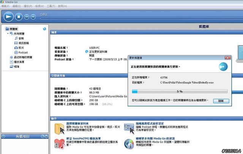Click the preferences icon for 編輯應用程式喜好設定

pyautogui.click(x=129, y=128)
